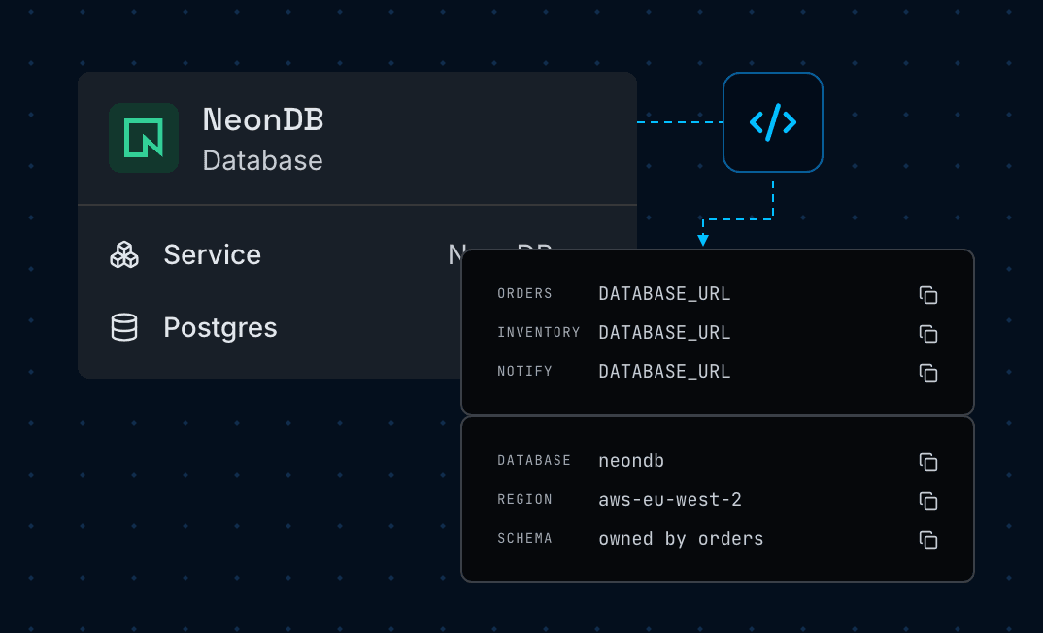Click DATABASE_URL text in NOTIFY row
Screen dimensions: 1043x633
[664, 372]
